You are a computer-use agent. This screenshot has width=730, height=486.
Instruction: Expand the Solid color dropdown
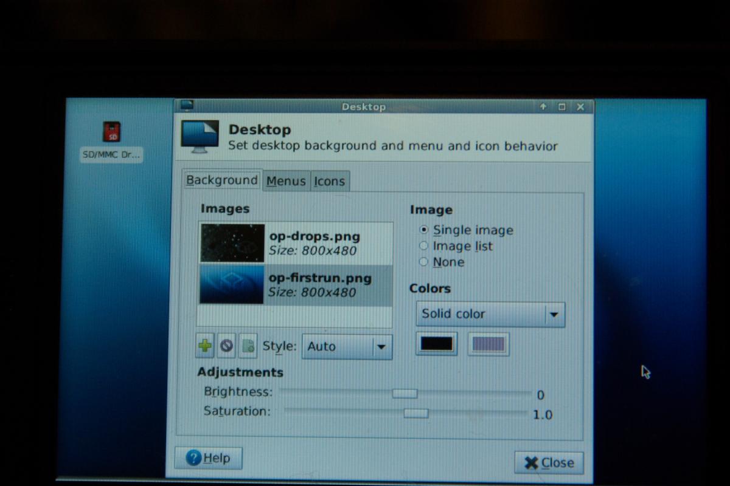tap(490, 314)
